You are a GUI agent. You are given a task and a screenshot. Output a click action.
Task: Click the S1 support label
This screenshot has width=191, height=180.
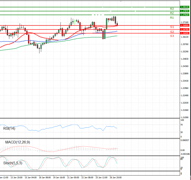[x=172, y=27]
